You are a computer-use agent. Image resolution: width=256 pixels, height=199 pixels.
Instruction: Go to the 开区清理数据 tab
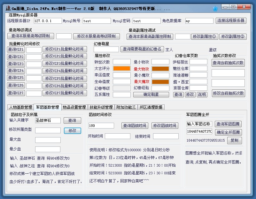(151, 107)
